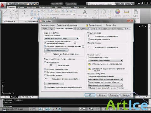Open the AutoCAD application menu (red A)
151x113 pixels.
tap(3, 5)
